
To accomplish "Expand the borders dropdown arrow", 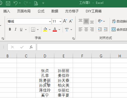I will click(x=38, y=29).
